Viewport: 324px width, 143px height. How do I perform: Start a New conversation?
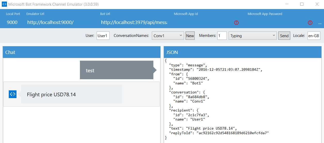(190, 36)
